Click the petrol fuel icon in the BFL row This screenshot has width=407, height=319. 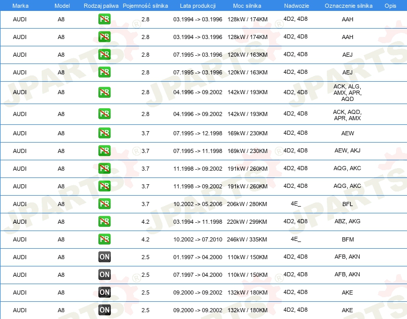104,204
